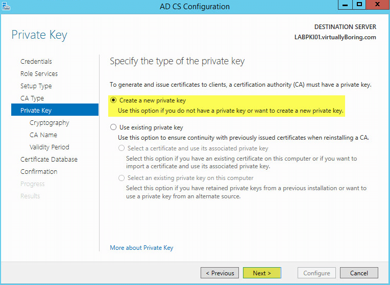Viewport: 390px width, 285px height.
Task: Open Cryptography sub-step
Action: (x=49, y=123)
